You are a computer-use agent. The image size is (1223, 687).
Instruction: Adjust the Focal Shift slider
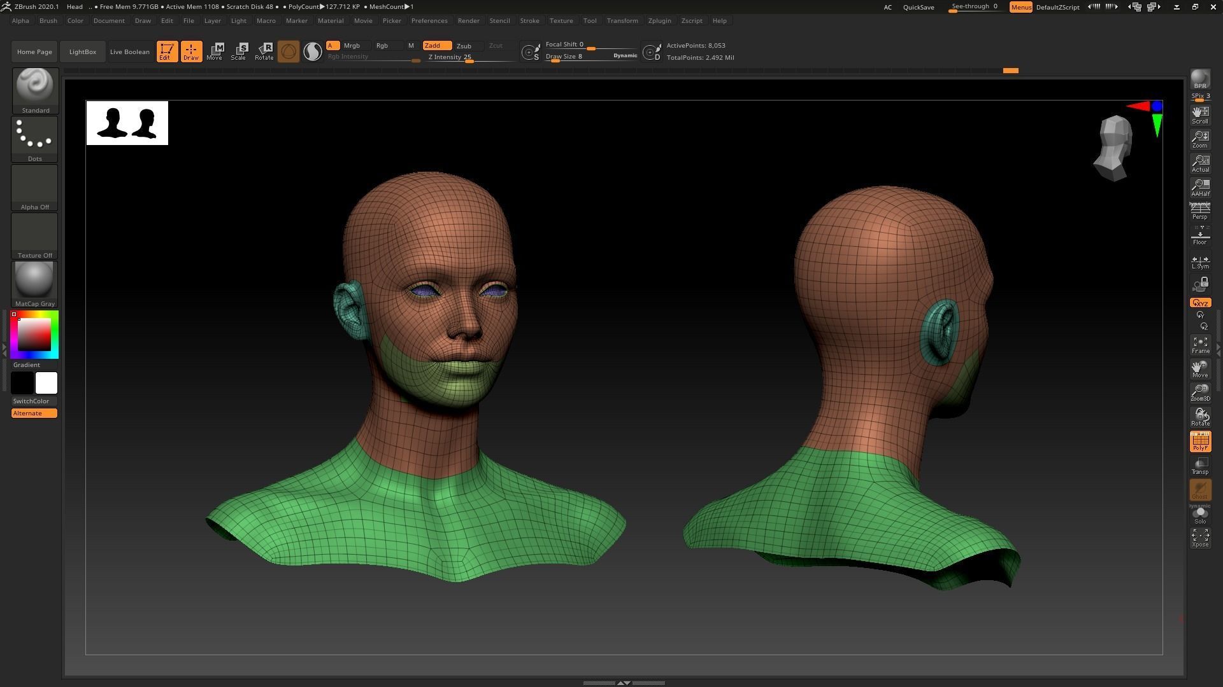pyautogui.click(x=591, y=45)
